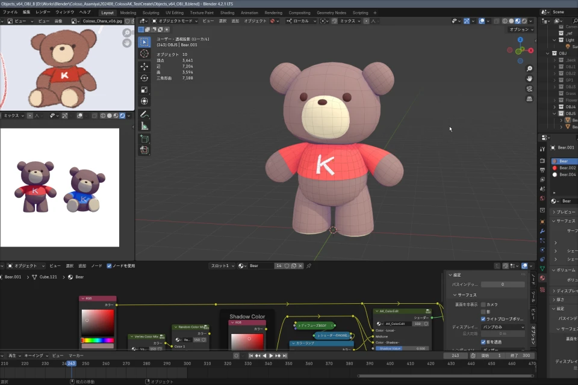578x385 pixels.
Task: Toggle the カメラ backface culling checkbox
Action: click(x=483, y=304)
